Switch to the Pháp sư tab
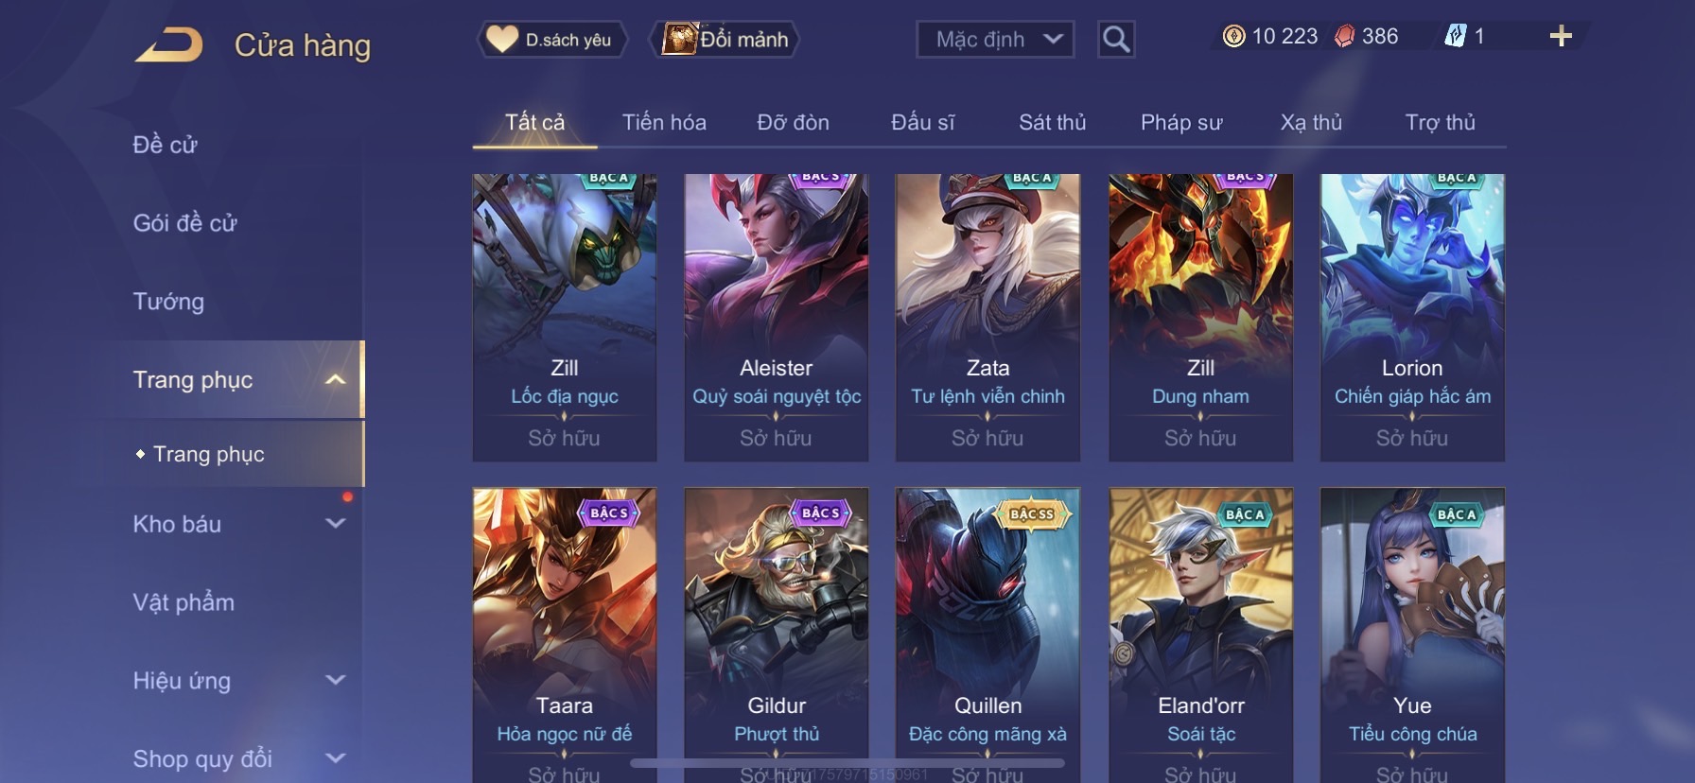 click(x=1181, y=122)
